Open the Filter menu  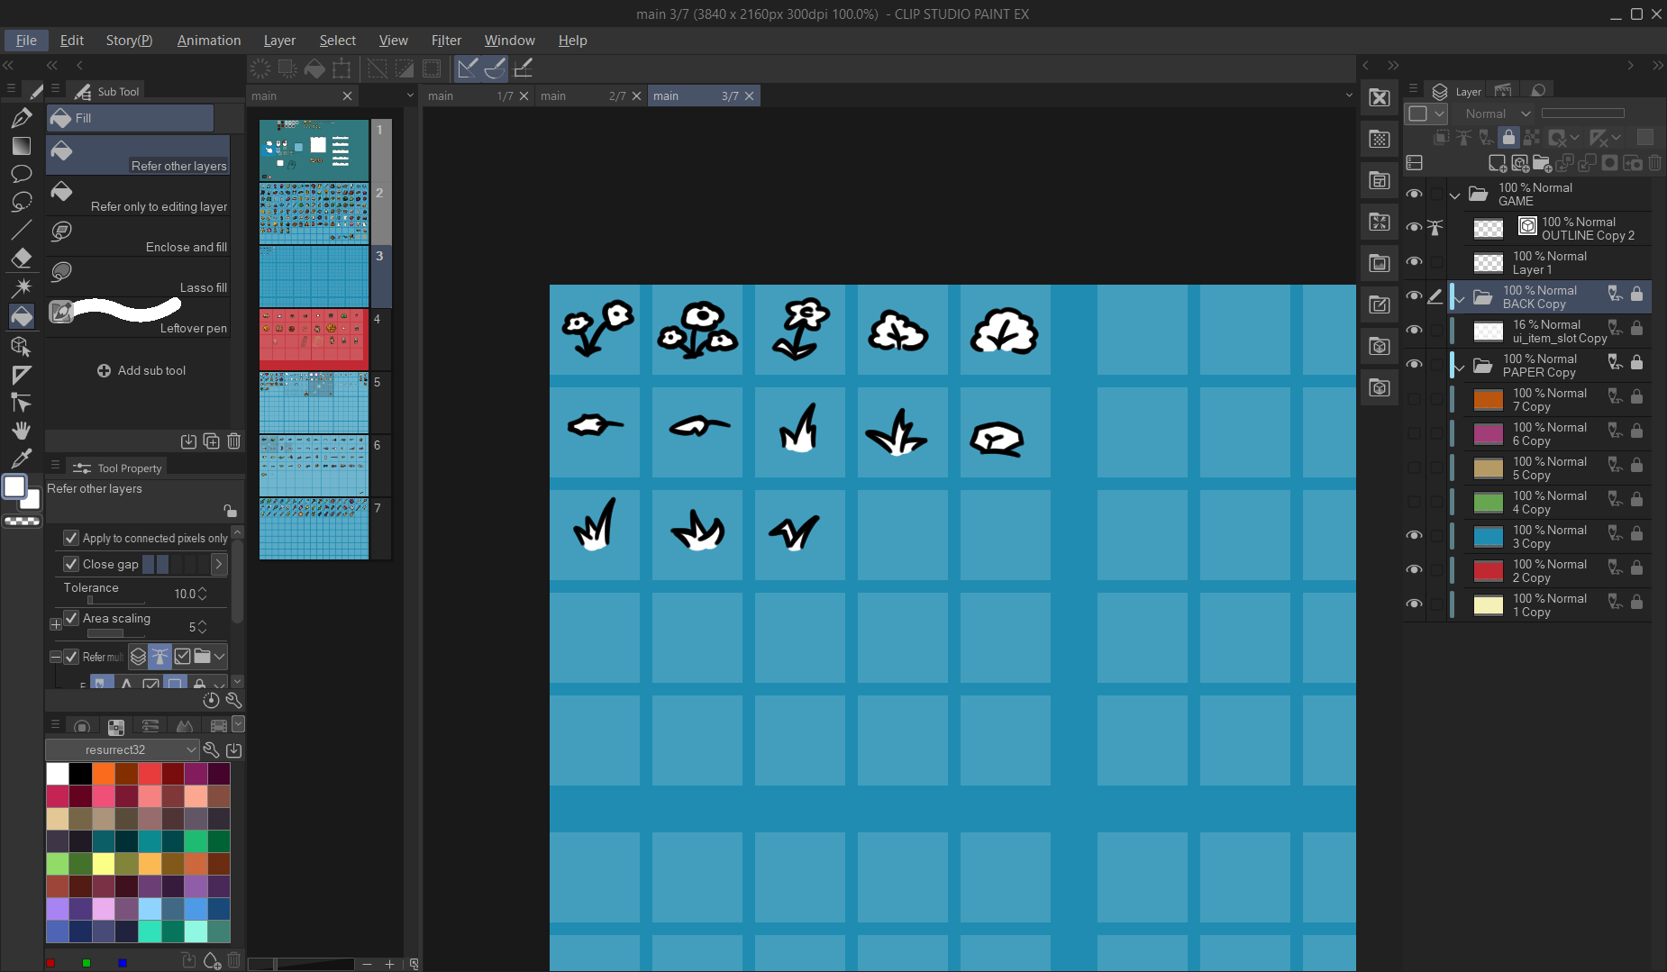click(x=445, y=41)
